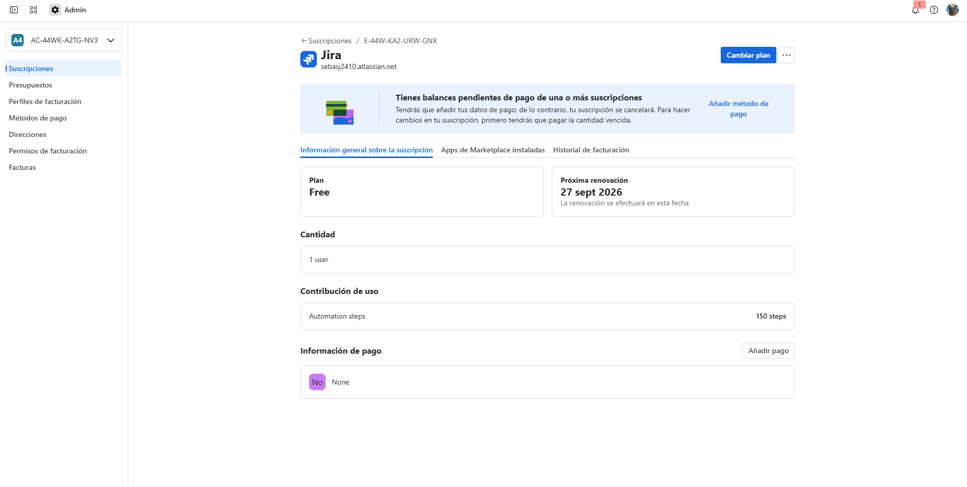Go to Presupuestos in the sidebar
The width and height of the screenshot is (967, 487).
(x=63, y=85)
